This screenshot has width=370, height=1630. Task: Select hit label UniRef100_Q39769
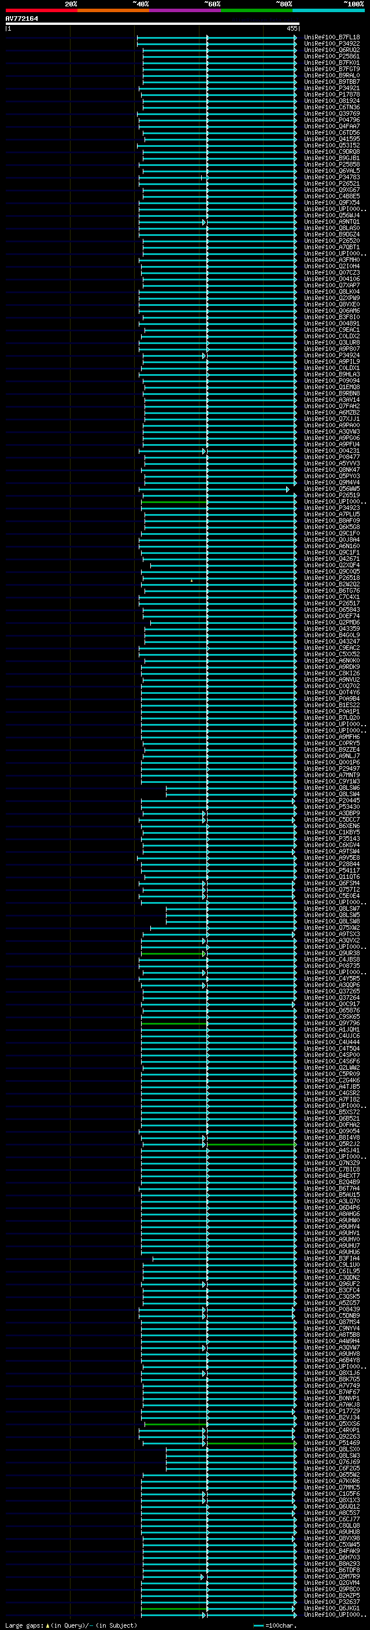coord(332,113)
